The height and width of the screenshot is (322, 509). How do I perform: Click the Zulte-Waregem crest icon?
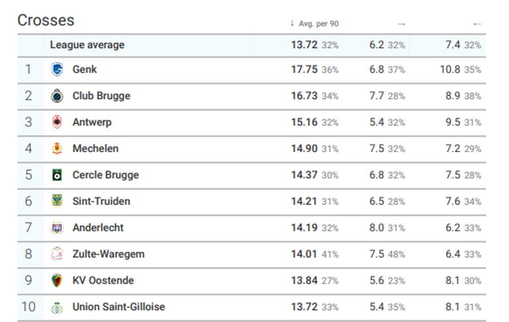57,254
